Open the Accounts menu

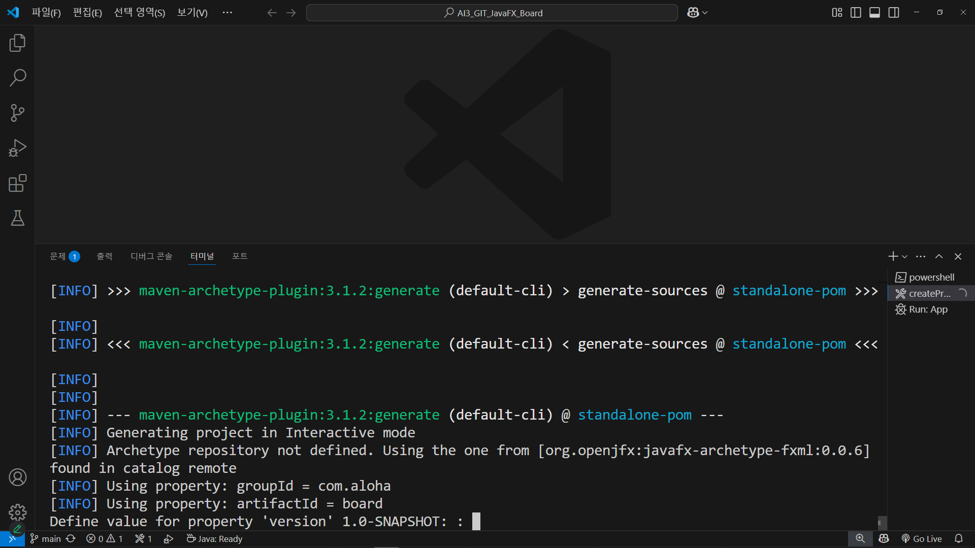(x=17, y=477)
